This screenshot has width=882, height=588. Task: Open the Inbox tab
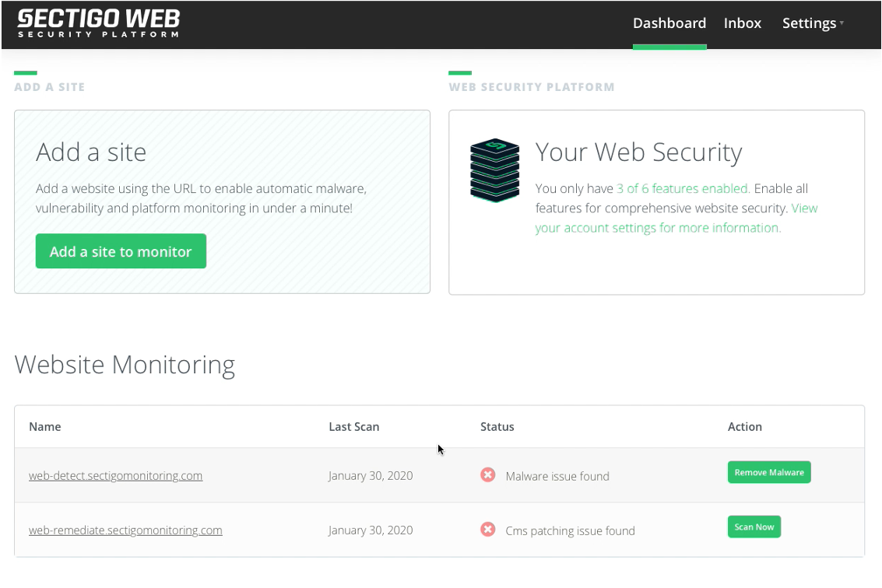point(742,23)
